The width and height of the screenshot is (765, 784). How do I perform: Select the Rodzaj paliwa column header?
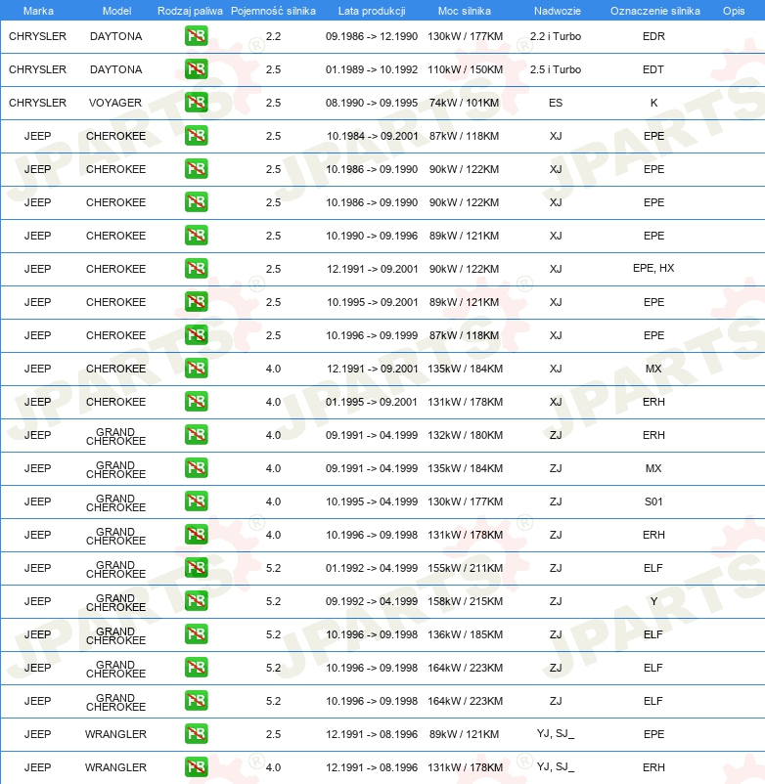190,10
